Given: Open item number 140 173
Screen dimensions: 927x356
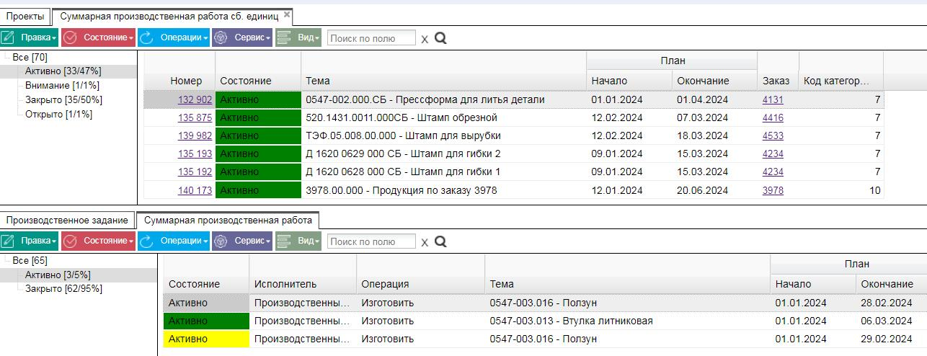Looking at the screenshot, I should [195, 191].
